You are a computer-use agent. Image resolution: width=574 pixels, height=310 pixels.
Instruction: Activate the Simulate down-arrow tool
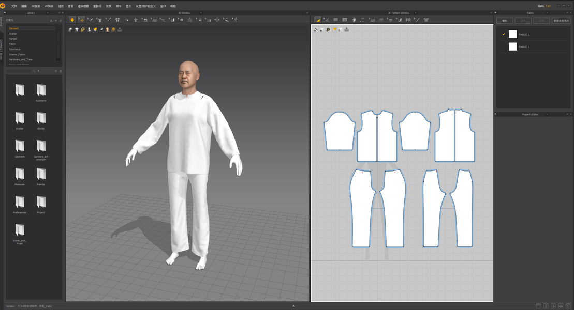(x=72, y=20)
